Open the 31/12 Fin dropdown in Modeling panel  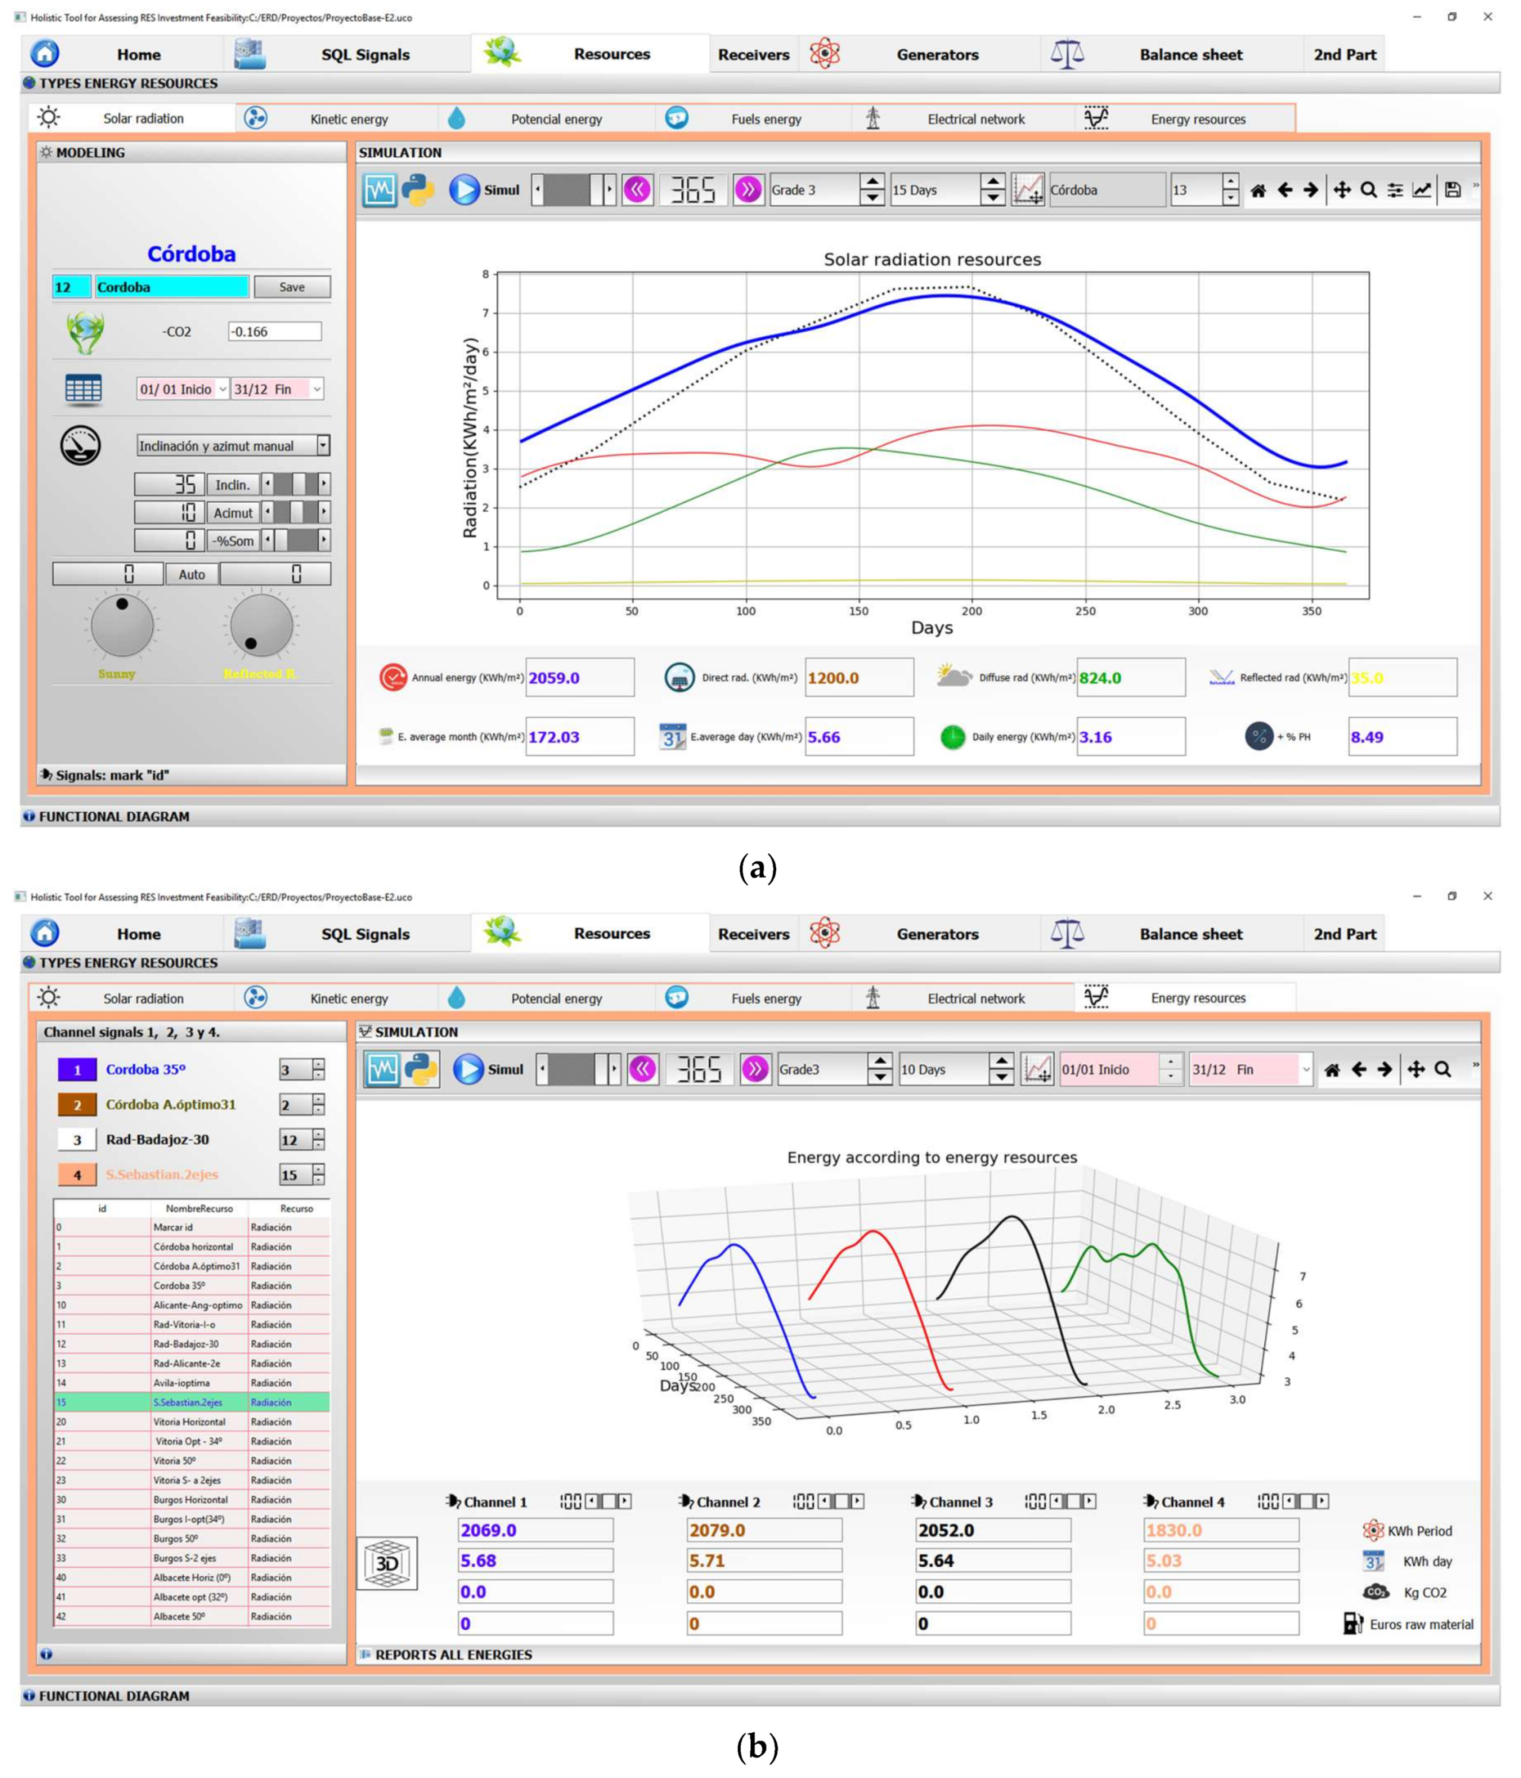point(316,389)
